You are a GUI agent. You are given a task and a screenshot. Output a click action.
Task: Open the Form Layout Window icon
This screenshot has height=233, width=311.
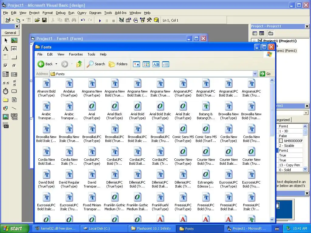[x=135, y=20]
